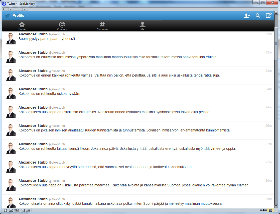Expand the first collapsed toolbar grippy
Image resolution: width=280 pixels, height=214 pixels.
click(4, 9)
